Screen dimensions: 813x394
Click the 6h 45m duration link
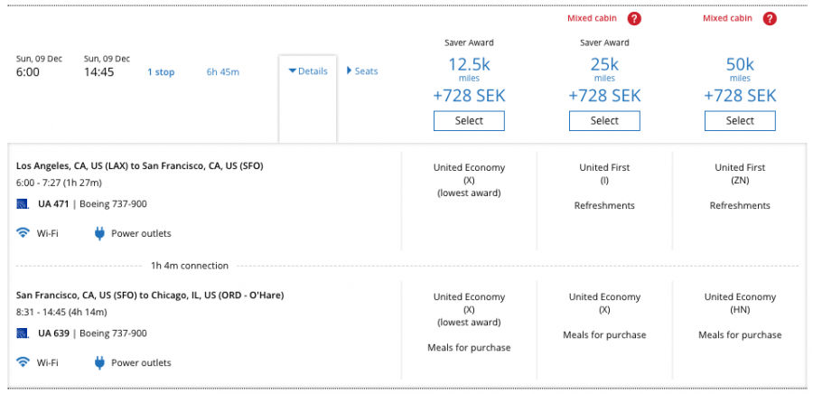tap(223, 72)
